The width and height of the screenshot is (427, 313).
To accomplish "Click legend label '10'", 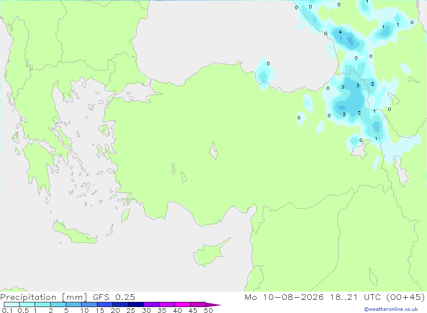I will tap(85, 310).
